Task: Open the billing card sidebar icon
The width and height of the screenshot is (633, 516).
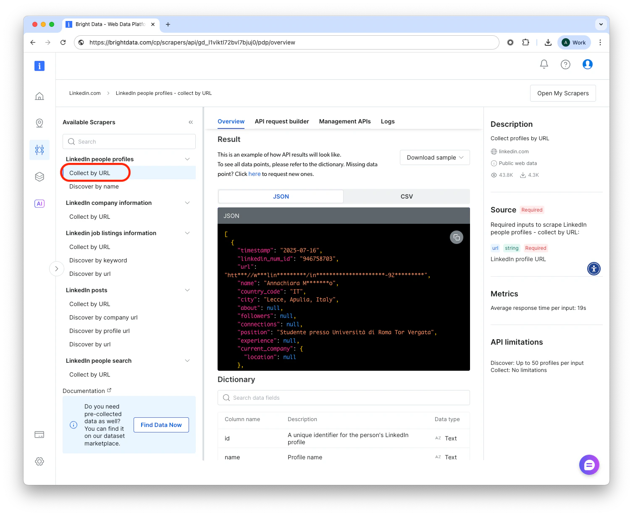Action: (39, 435)
